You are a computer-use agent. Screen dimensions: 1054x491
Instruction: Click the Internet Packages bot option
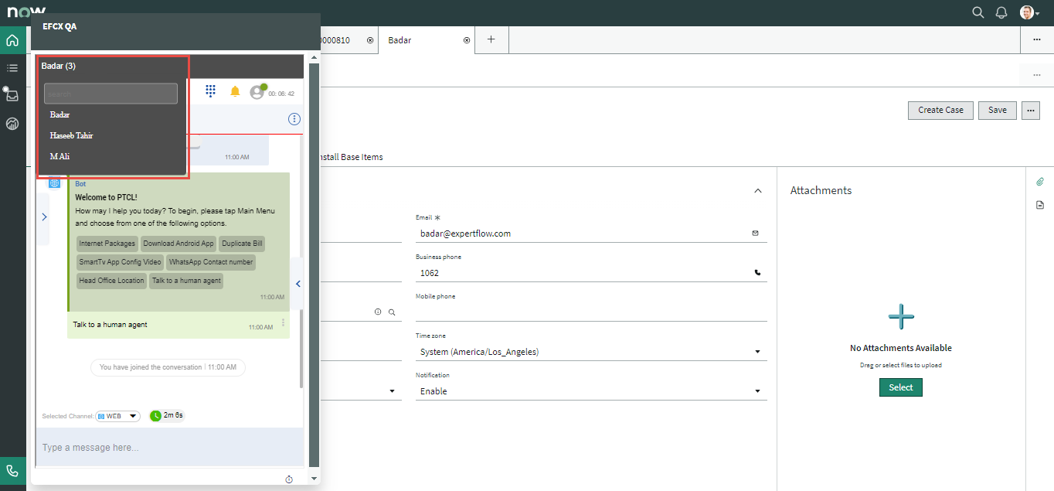pyautogui.click(x=107, y=244)
